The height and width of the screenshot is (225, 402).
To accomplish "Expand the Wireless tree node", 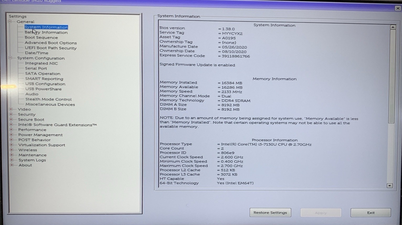I will [12, 150].
